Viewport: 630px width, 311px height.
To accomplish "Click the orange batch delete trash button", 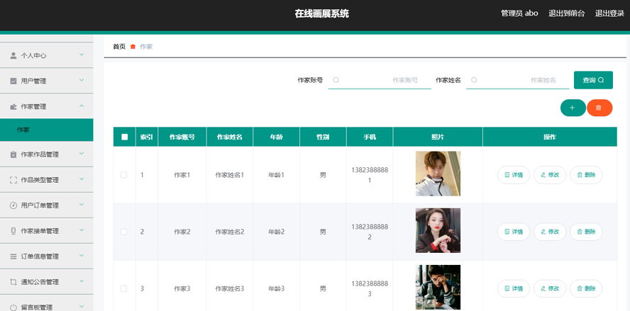I will (x=599, y=108).
